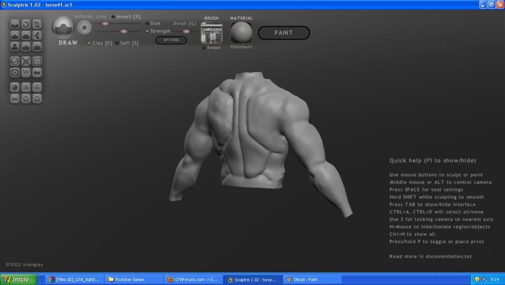Click the Subdivide all grid icon
The height and width of the screenshot is (285, 505).
pos(37,62)
